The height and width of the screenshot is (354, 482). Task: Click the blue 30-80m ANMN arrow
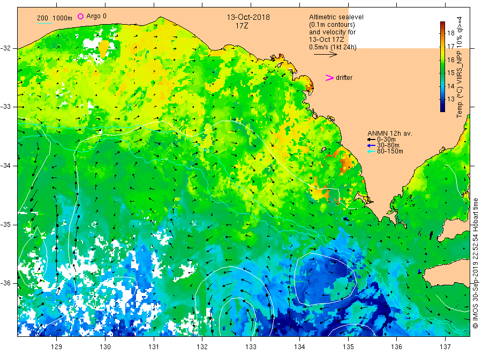(x=371, y=145)
